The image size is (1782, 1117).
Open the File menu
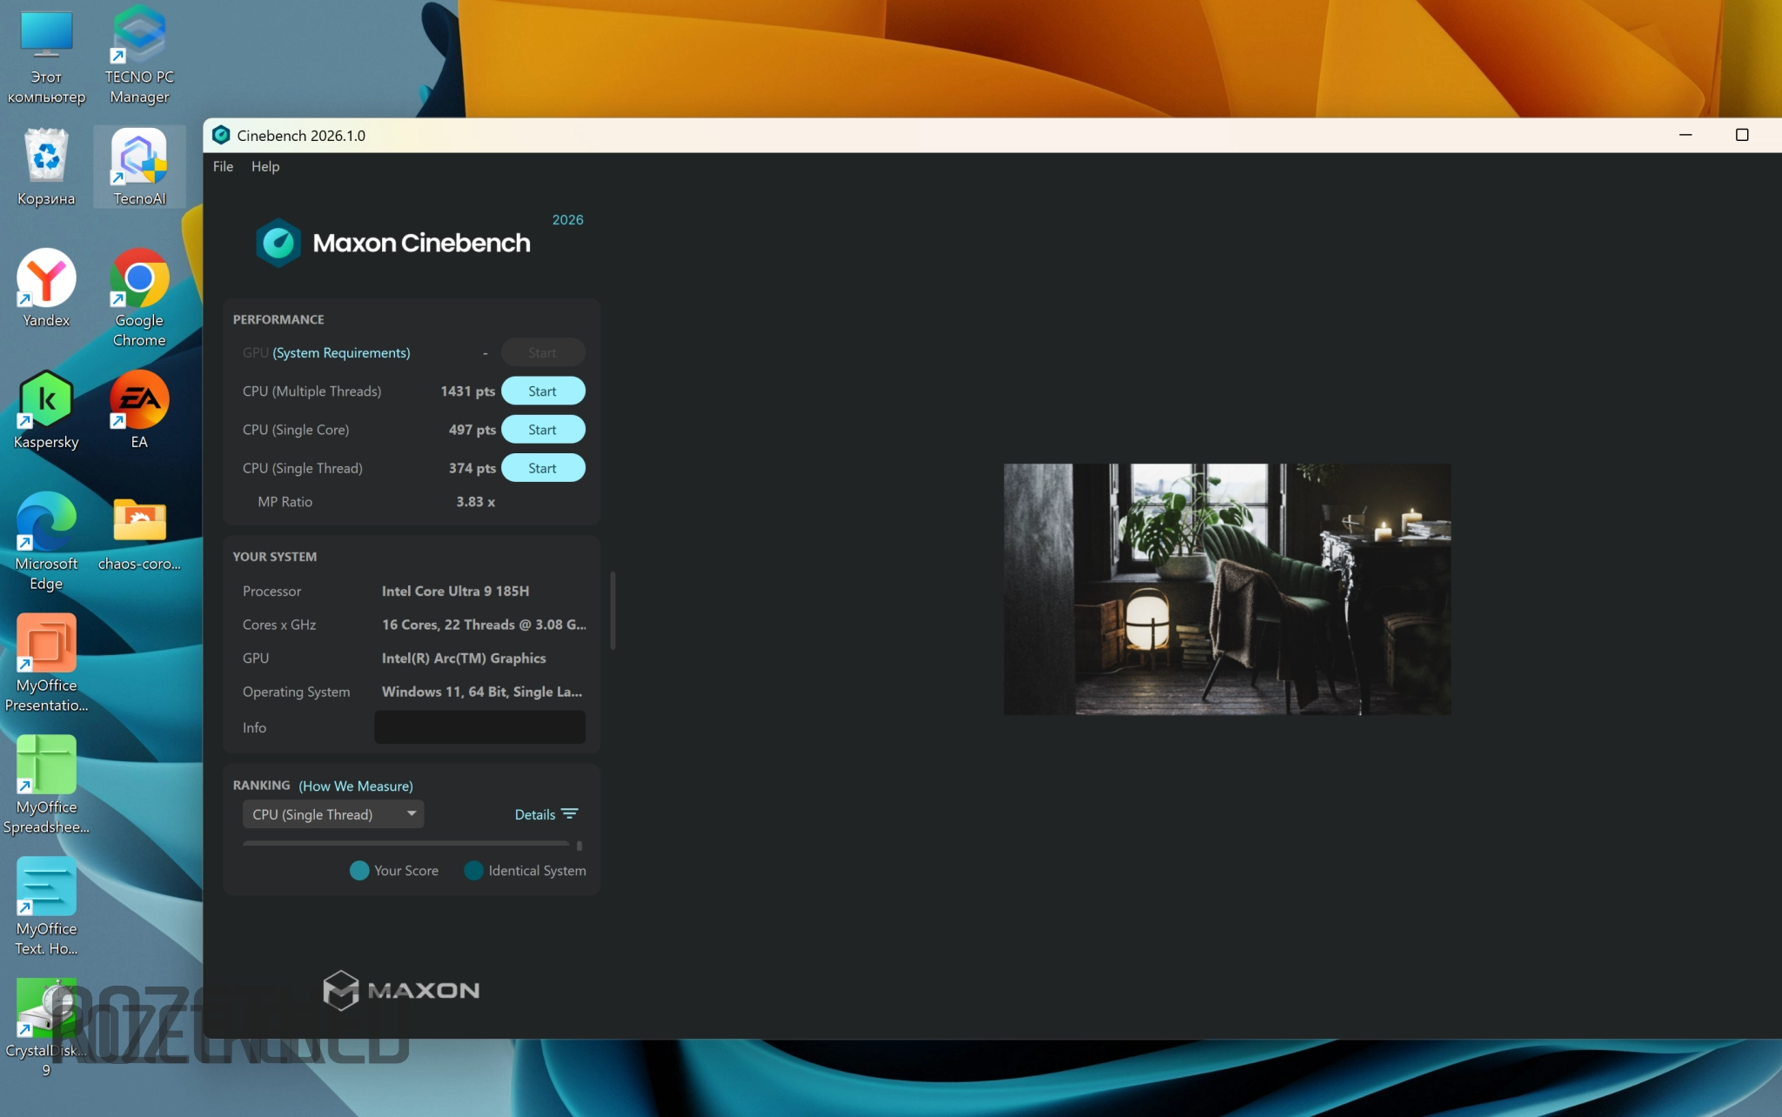pyautogui.click(x=223, y=166)
